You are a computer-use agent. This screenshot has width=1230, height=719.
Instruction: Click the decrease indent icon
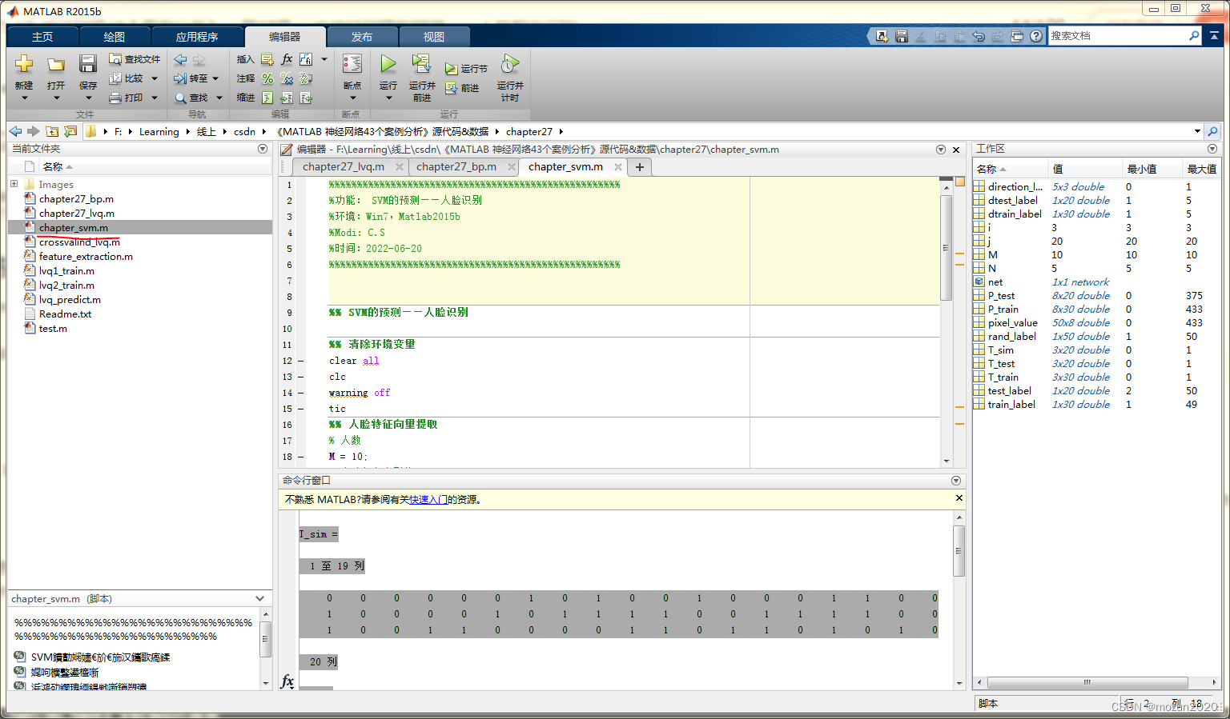click(x=306, y=98)
